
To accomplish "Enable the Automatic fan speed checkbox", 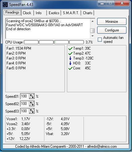I will pyautogui.click(x=100, y=39).
